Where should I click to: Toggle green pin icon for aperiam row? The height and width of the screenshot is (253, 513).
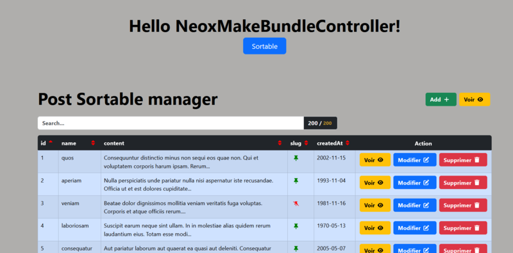coord(296,181)
